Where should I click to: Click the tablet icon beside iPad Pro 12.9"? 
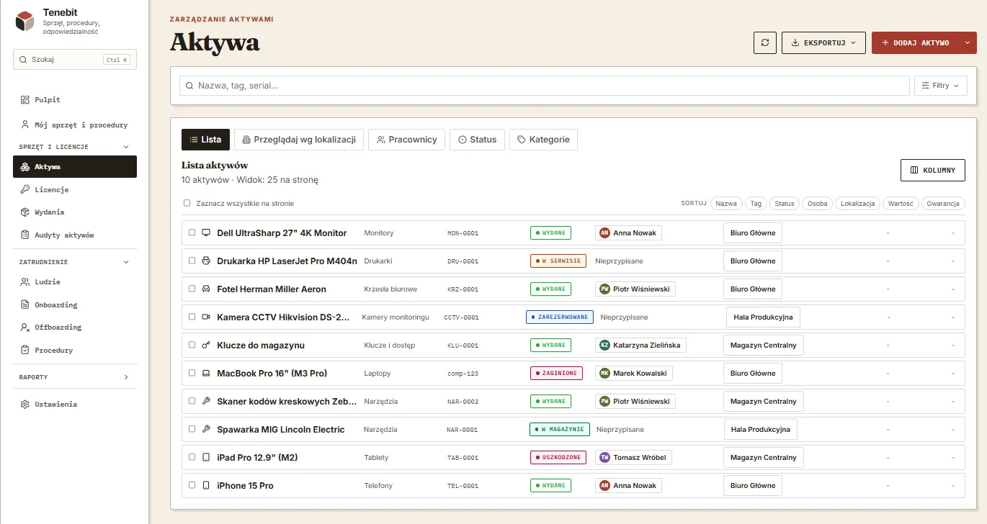click(205, 458)
